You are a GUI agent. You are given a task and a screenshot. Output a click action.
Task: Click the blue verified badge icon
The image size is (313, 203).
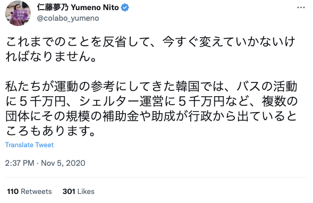pyautogui.click(x=125, y=7)
